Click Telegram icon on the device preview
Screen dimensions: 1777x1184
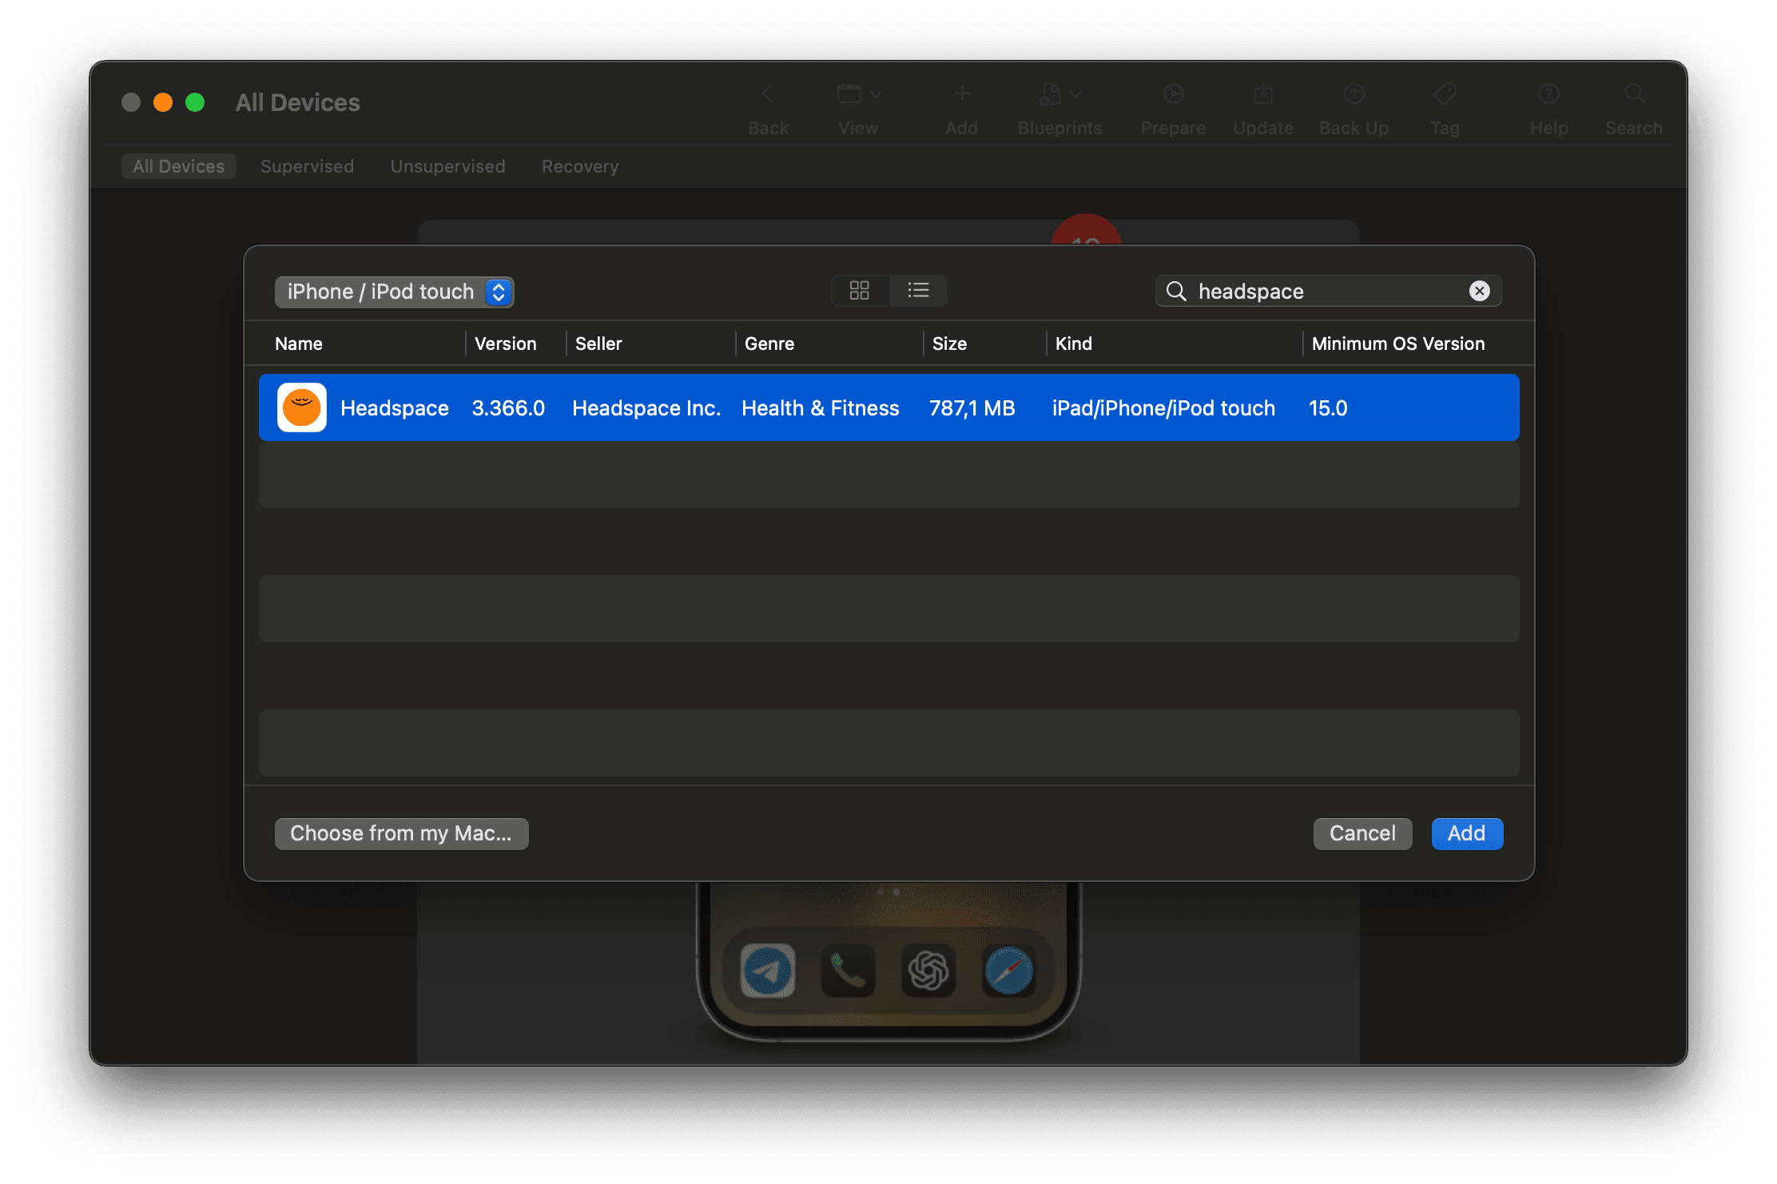(768, 971)
